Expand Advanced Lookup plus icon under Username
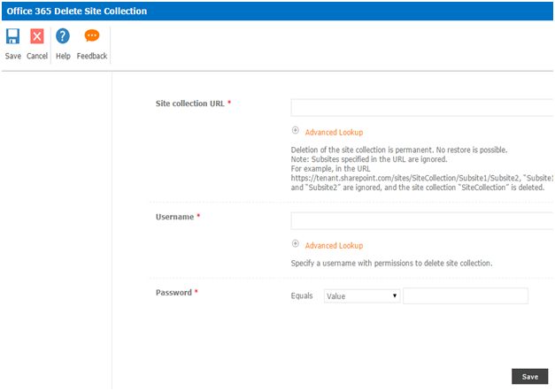The width and height of the screenshot is (555, 391). [x=295, y=243]
